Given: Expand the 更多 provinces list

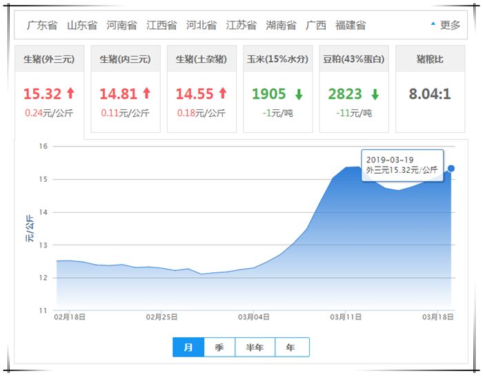Looking at the screenshot, I should click(x=445, y=25).
